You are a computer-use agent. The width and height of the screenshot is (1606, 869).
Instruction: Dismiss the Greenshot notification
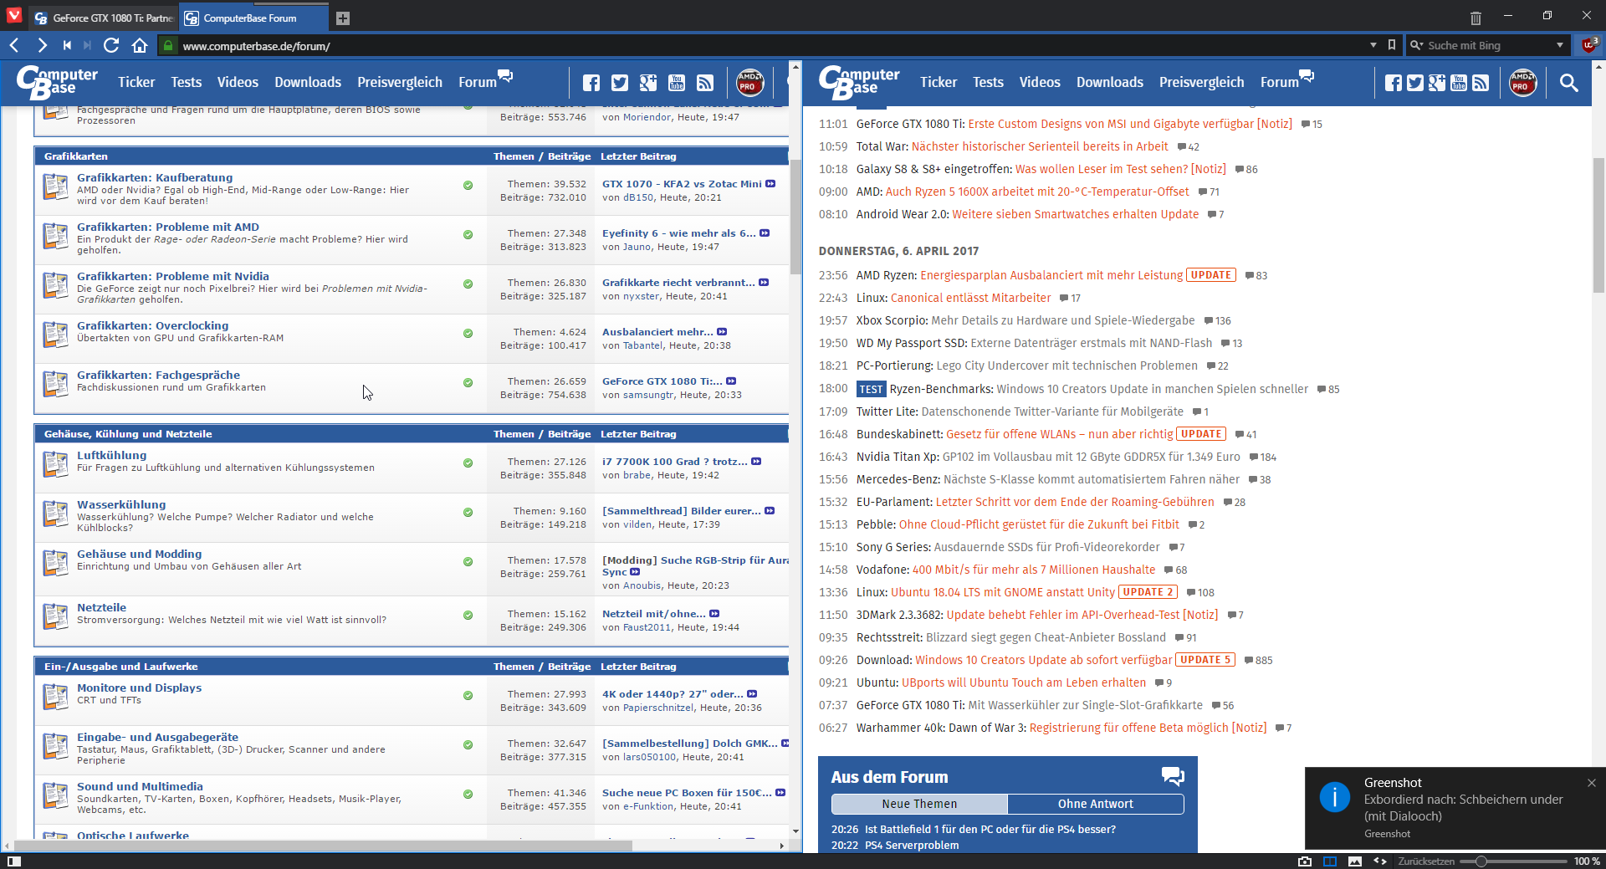pyautogui.click(x=1592, y=783)
